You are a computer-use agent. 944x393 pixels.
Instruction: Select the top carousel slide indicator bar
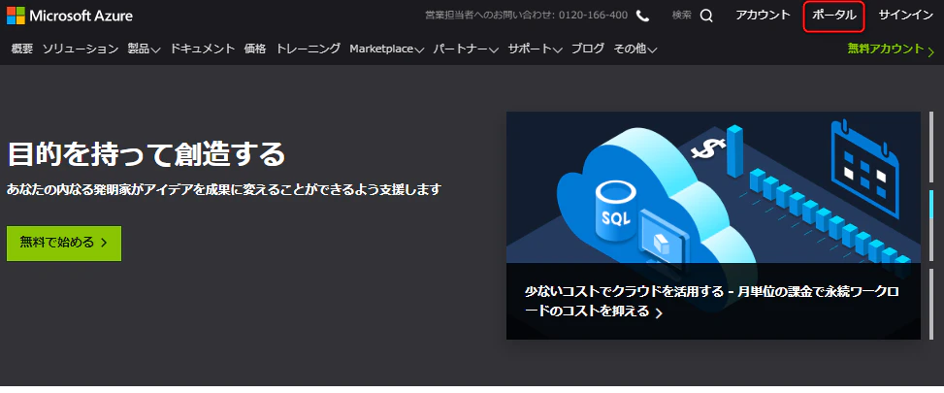click(x=931, y=148)
